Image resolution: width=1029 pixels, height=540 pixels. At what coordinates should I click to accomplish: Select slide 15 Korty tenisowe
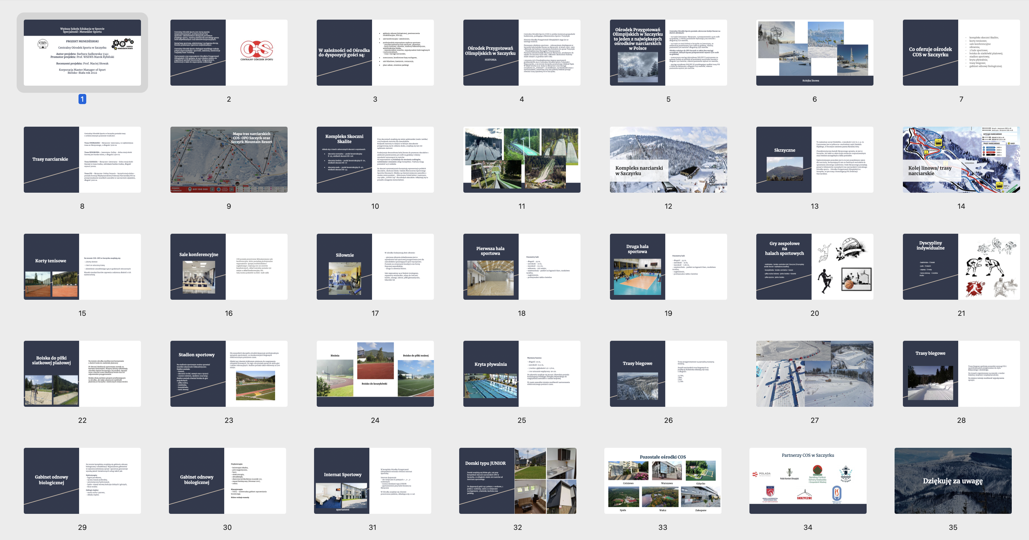[x=82, y=266]
